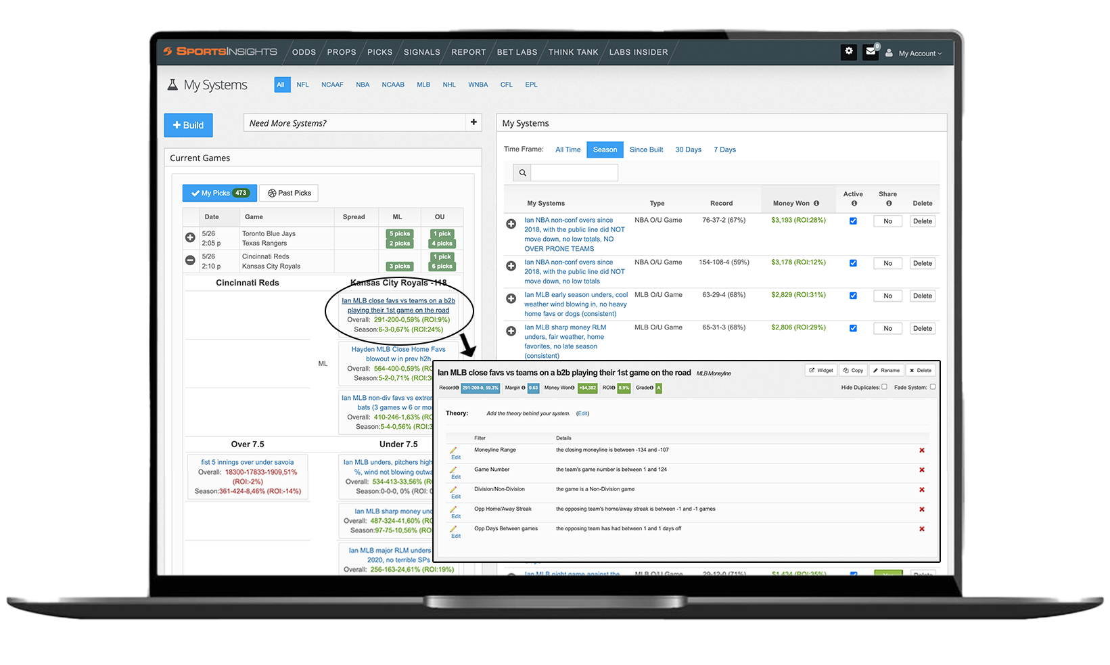Toggle Active checkbox for 76-37-2 NBA system

coord(854,221)
